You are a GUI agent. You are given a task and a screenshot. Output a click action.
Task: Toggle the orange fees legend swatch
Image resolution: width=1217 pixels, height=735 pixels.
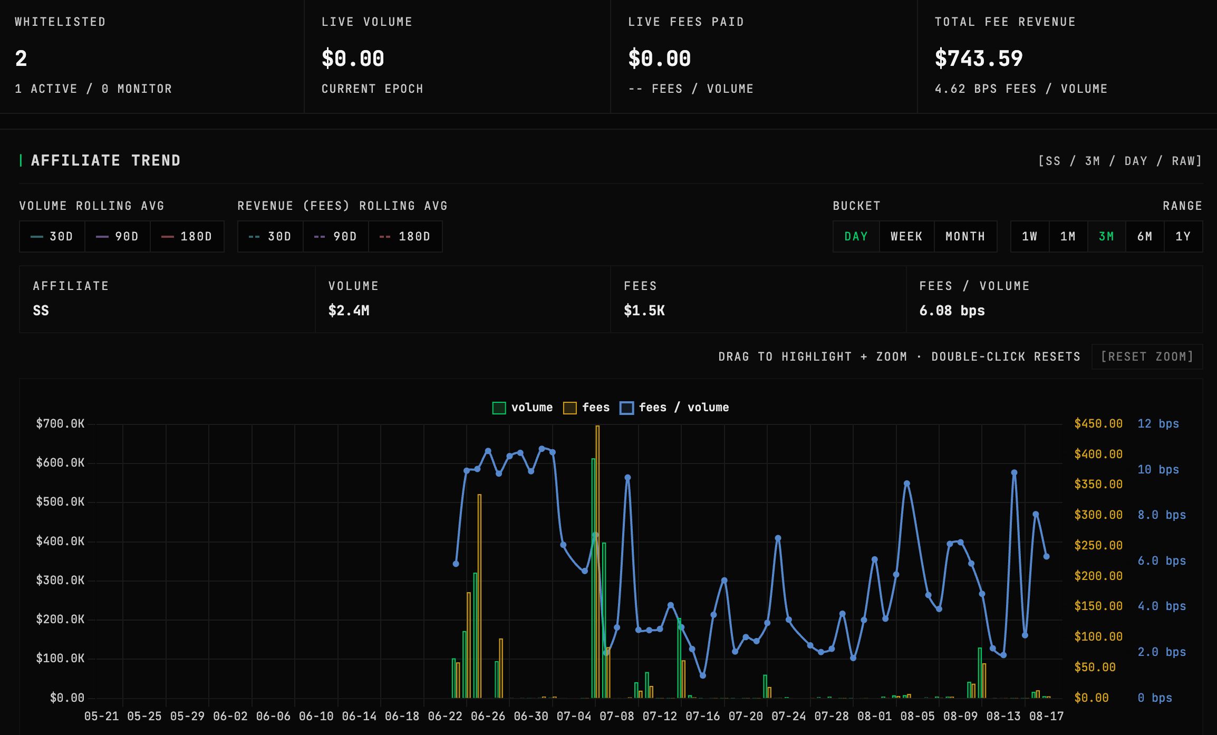point(570,408)
